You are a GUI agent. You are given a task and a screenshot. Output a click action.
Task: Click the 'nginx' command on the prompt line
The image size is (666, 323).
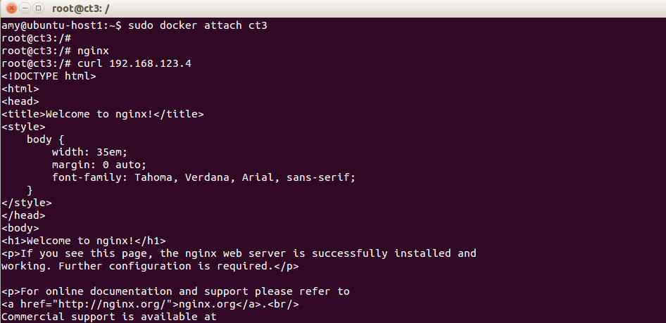pyautogui.click(x=93, y=51)
